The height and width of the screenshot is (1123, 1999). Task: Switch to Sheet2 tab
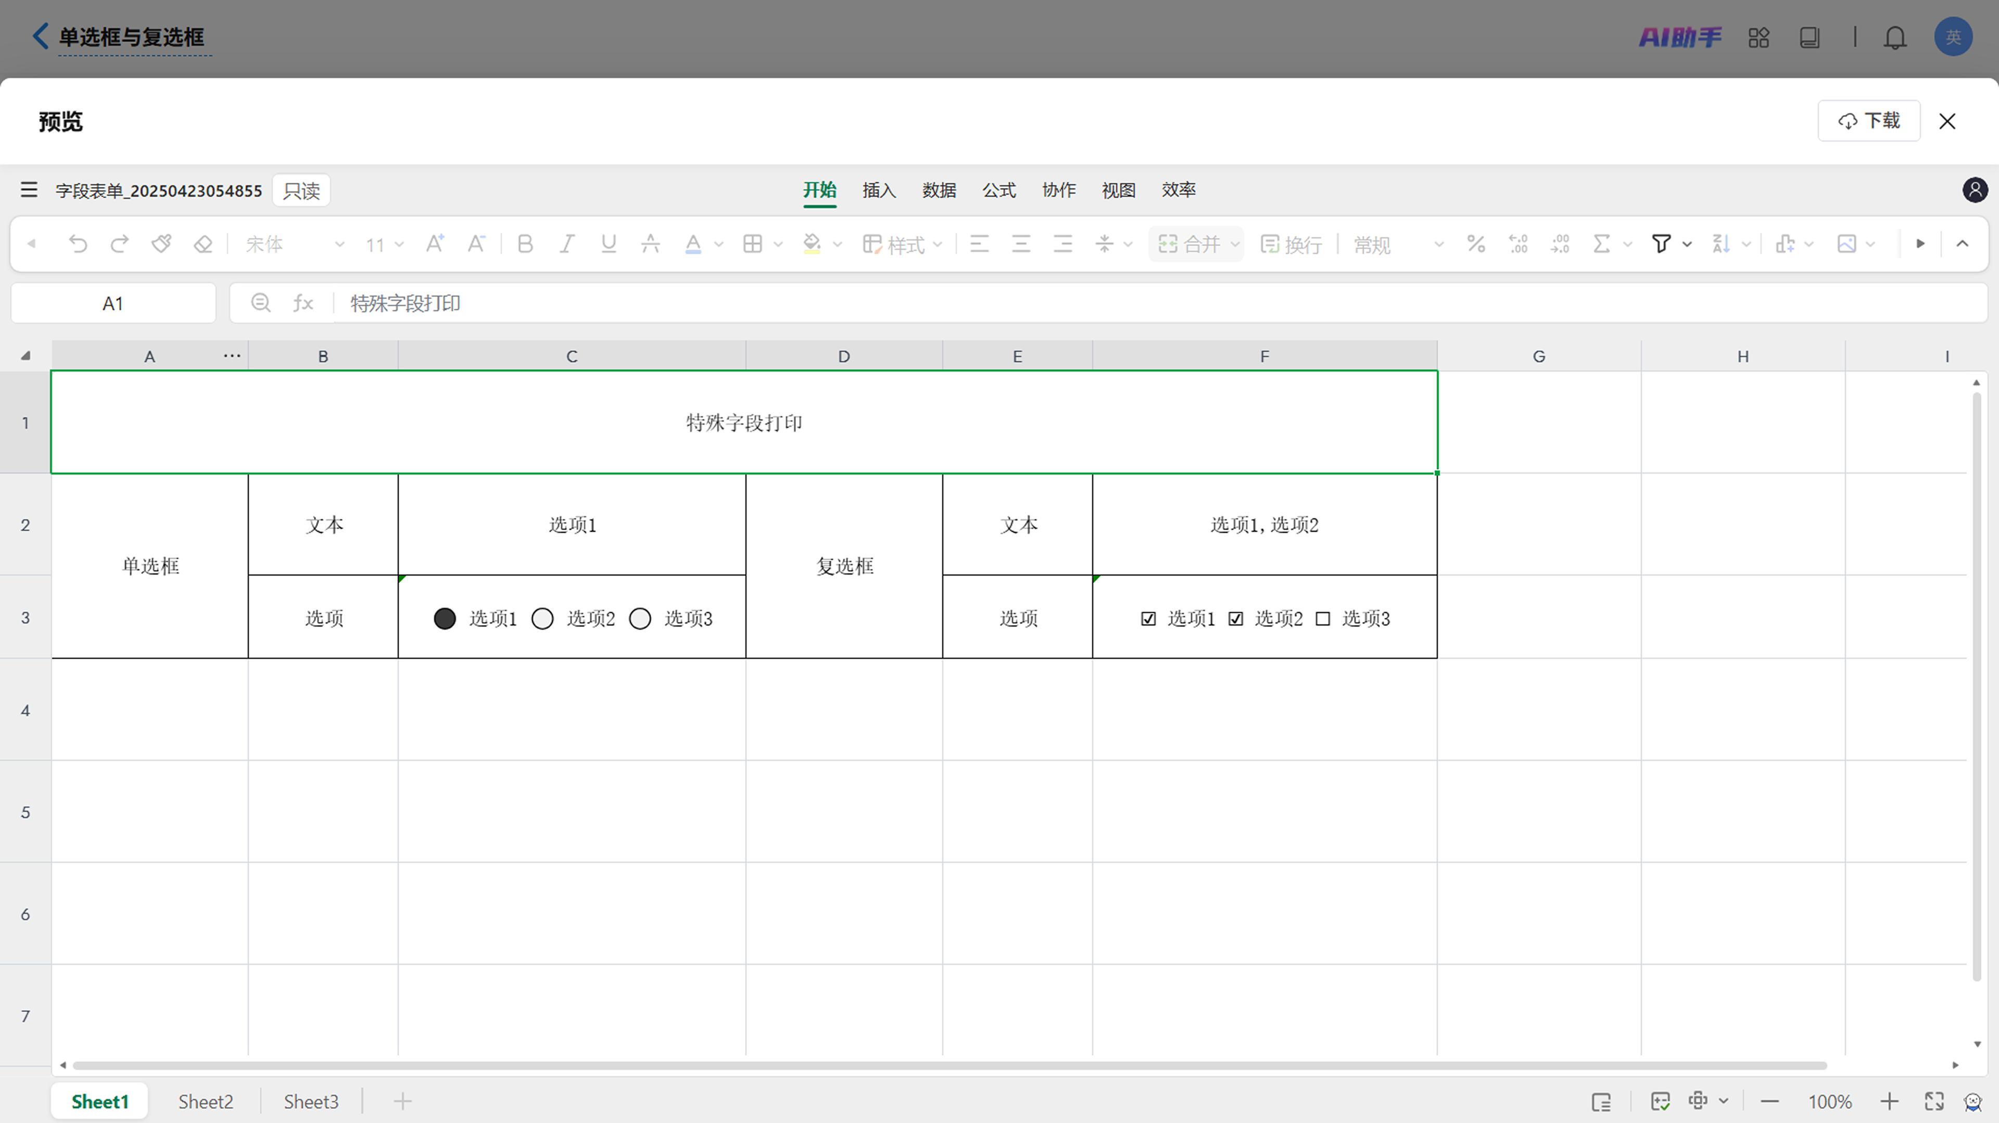coord(206,1101)
